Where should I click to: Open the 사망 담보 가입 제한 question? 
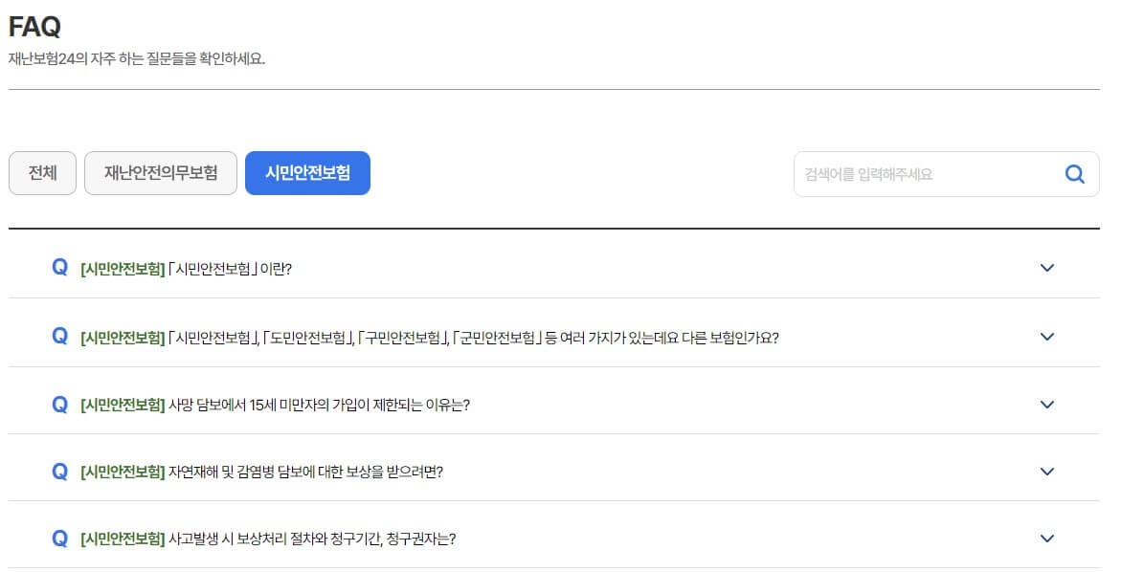pyautogui.click(x=278, y=403)
